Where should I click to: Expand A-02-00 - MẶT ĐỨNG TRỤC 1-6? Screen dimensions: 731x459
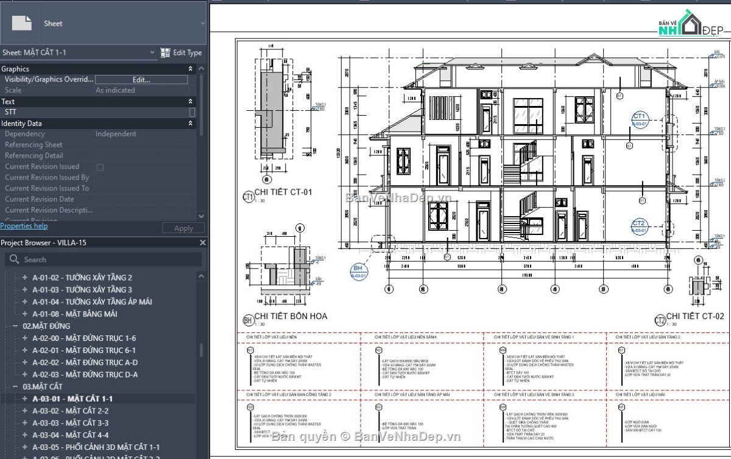tap(25, 338)
